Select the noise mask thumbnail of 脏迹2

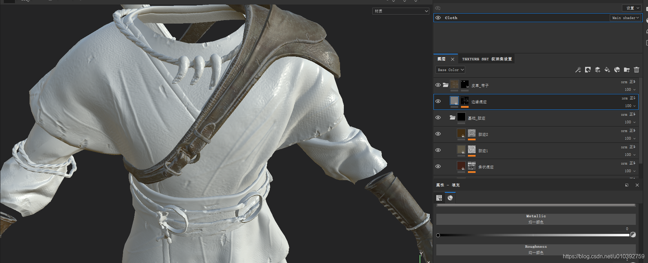click(x=471, y=133)
